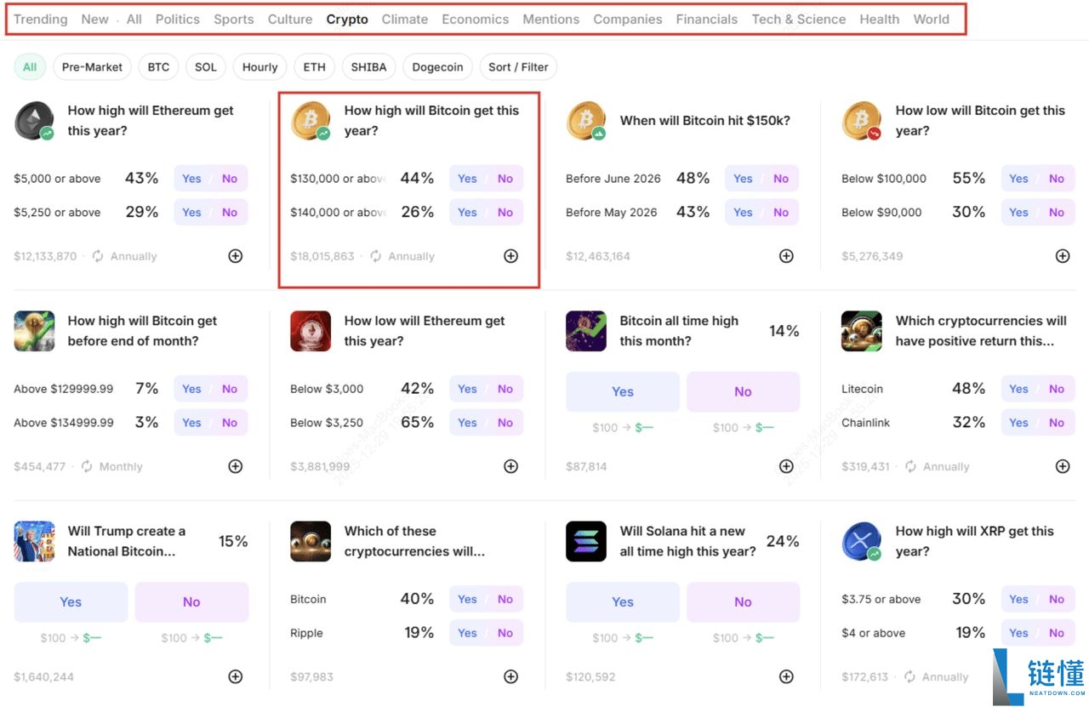This screenshot has height=707, width=1089.
Task: Click No on Trump National Bitcoin market
Action: (191, 602)
